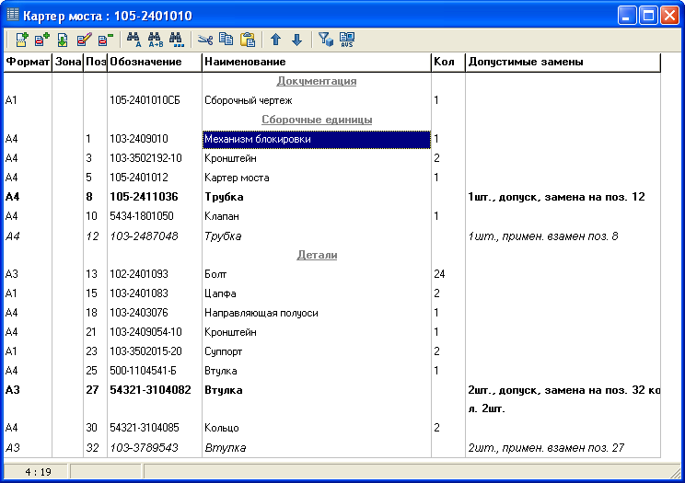Open the Find binoculars A tool
The height and width of the screenshot is (483, 685).
134,40
